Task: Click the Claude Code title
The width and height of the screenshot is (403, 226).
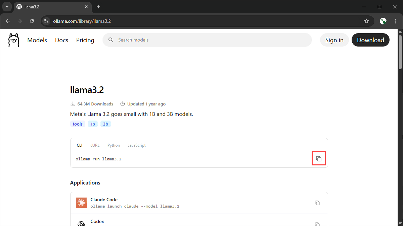Action: coord(104,200)
